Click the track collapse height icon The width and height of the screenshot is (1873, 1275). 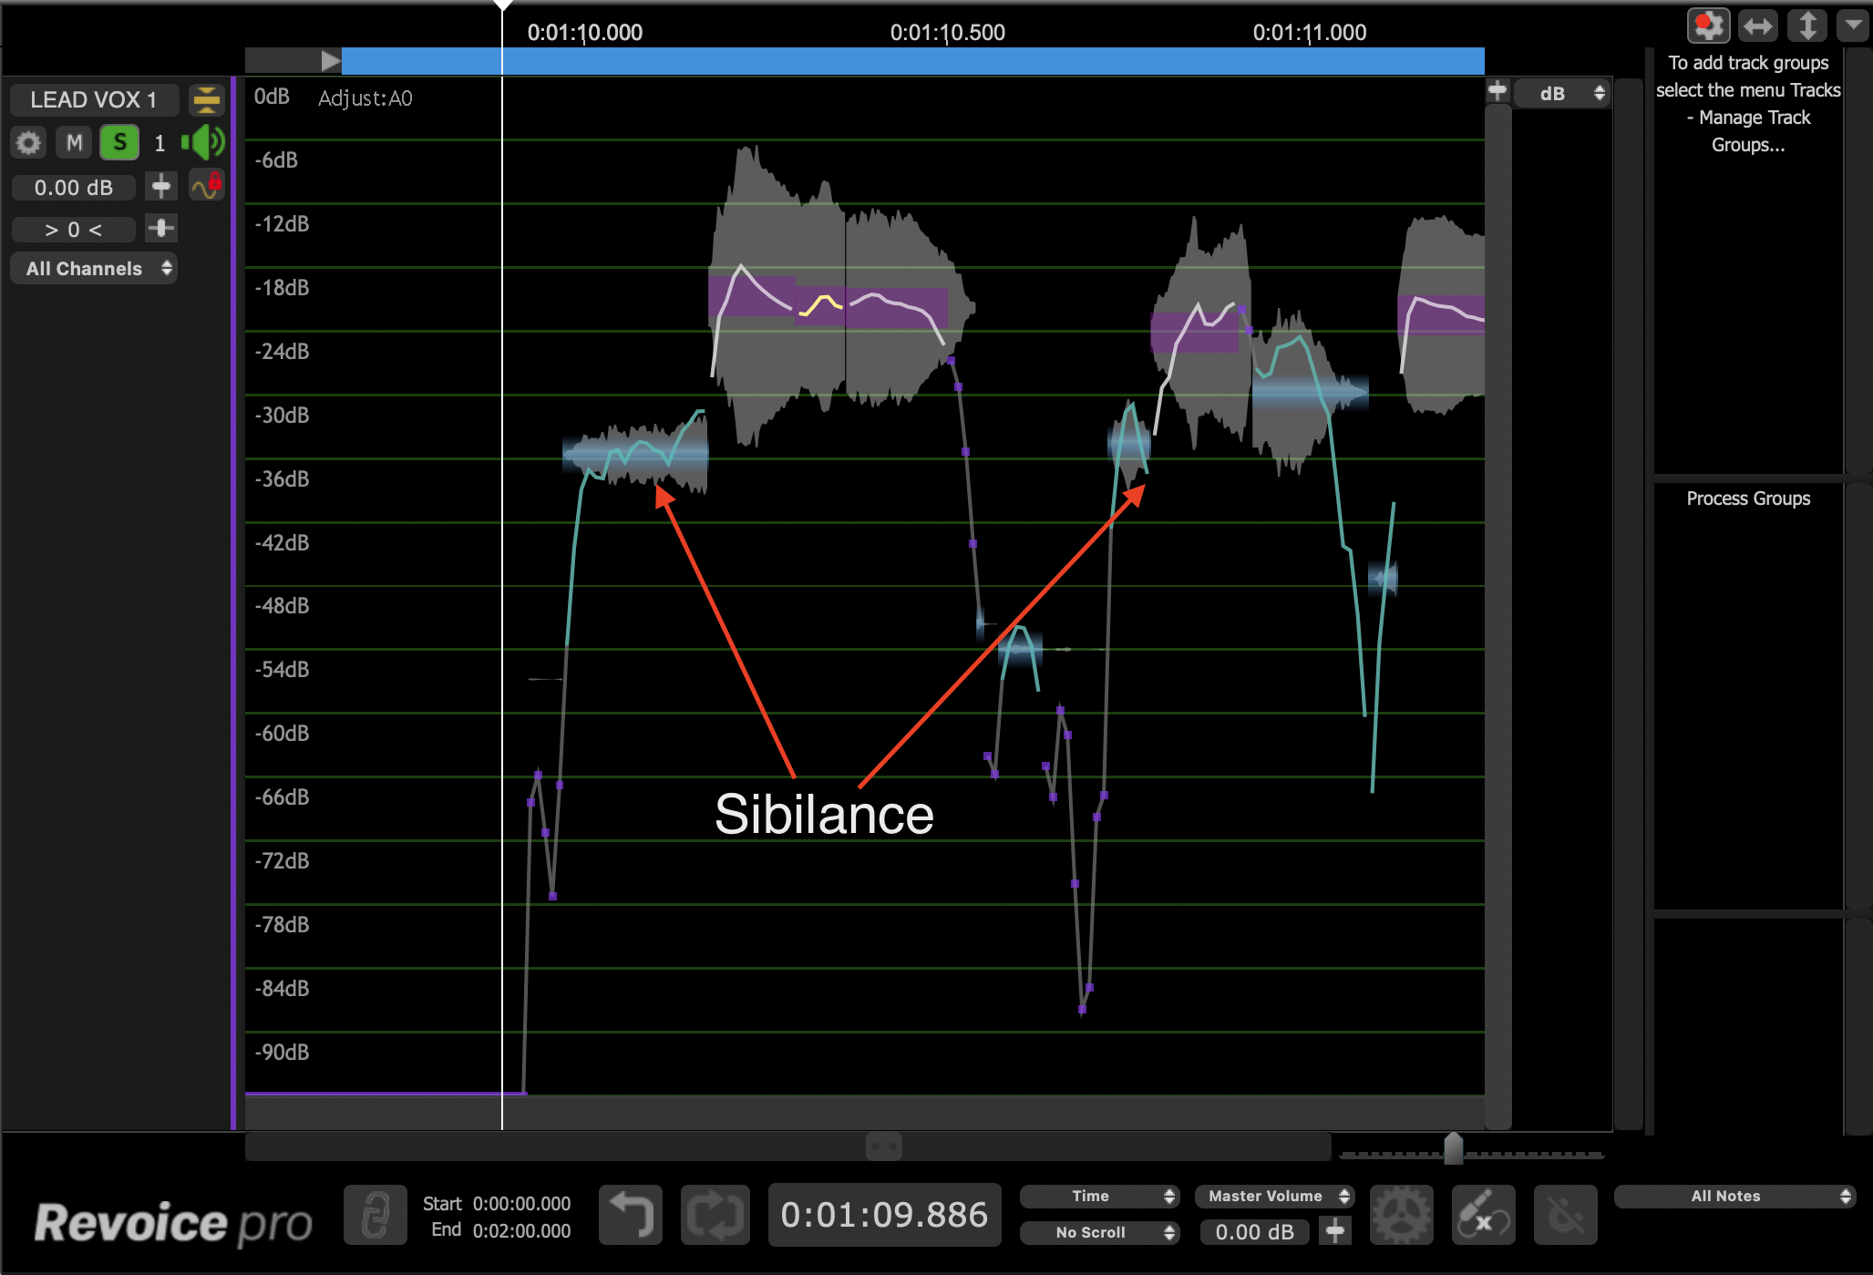coord(207,99)
